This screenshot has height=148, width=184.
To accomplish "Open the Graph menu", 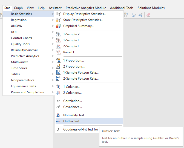I will click(x=18, y=8).
